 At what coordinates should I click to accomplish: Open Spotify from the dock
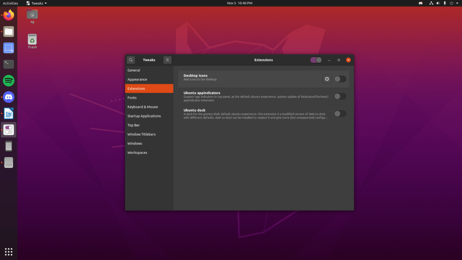[x=9, y=81]
